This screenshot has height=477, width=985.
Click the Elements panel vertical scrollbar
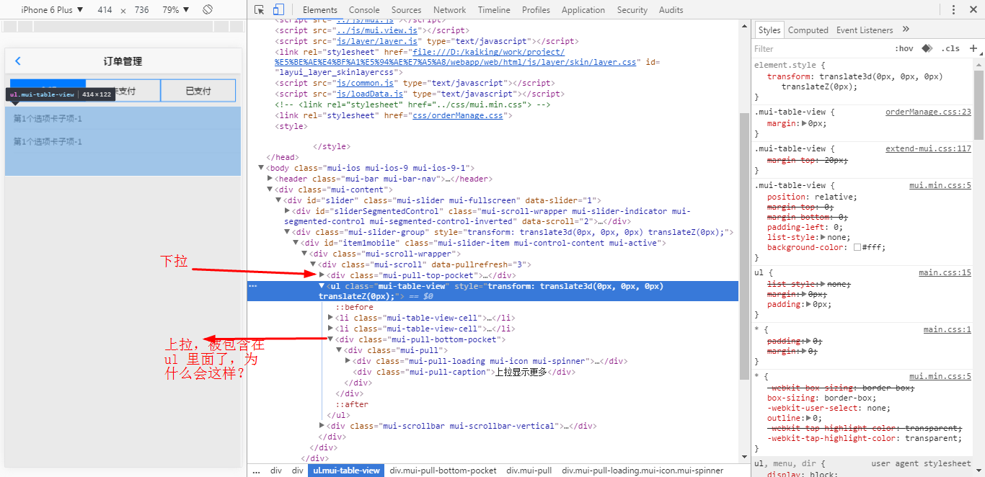click(x=743, y=245)
